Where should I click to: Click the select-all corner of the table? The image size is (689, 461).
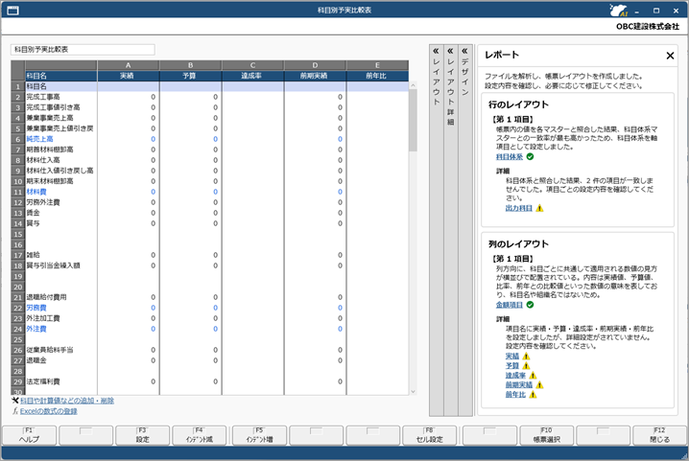(17, 71)
